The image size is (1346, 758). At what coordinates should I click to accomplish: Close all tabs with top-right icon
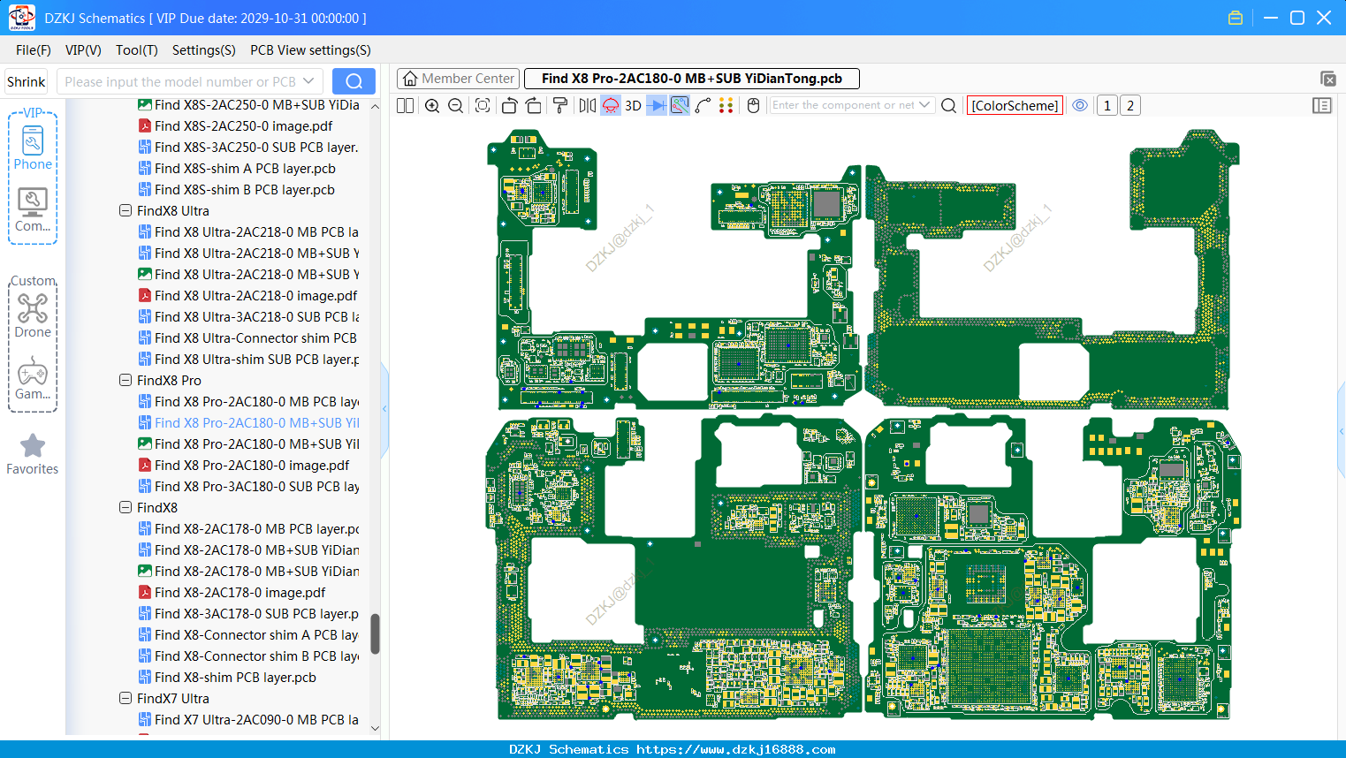click(x=1328, y=79)
